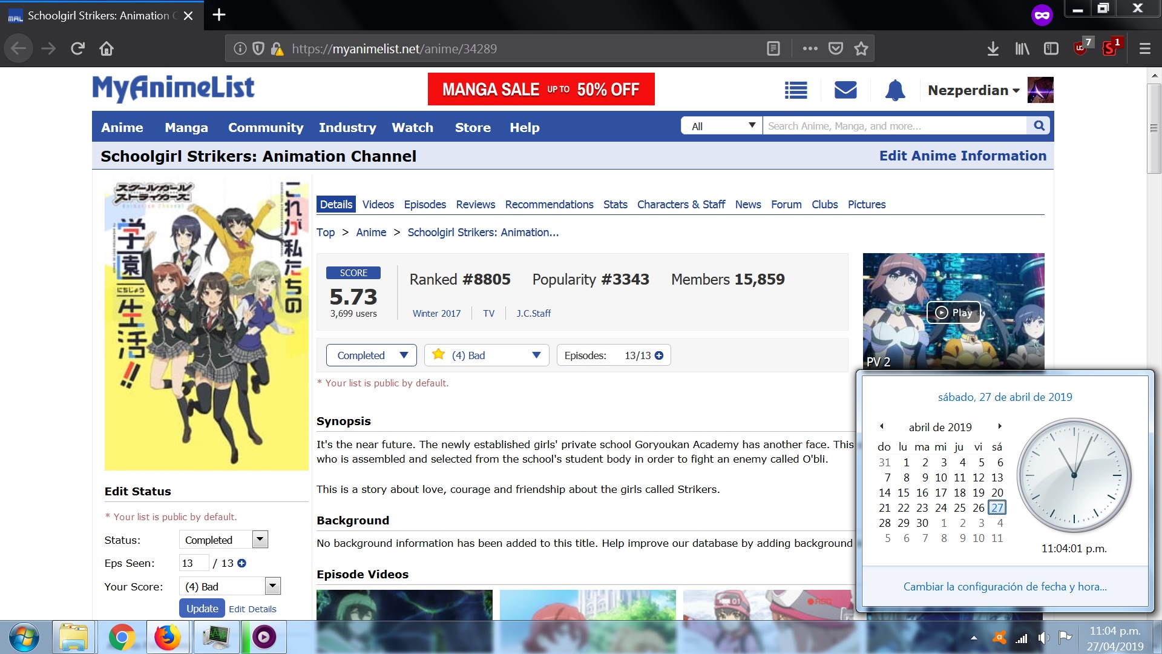Play the PV 2 video
1162x654 pixels.
click(954, 312)
